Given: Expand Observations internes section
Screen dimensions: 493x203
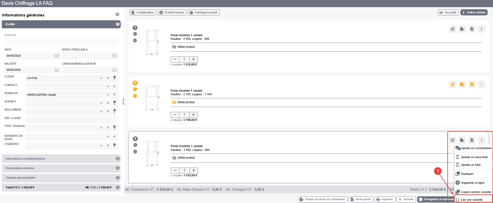Looking at the screenshot, I should tap(61, 168).
